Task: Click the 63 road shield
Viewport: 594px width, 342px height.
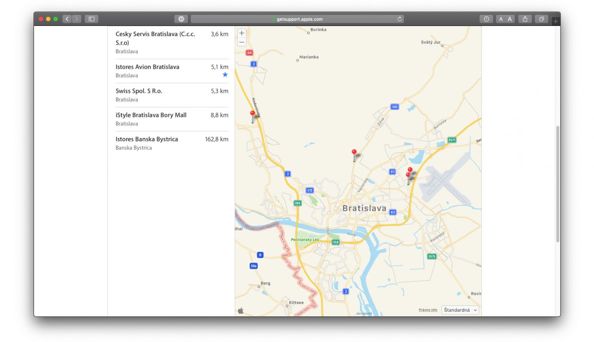Action: 393,212
